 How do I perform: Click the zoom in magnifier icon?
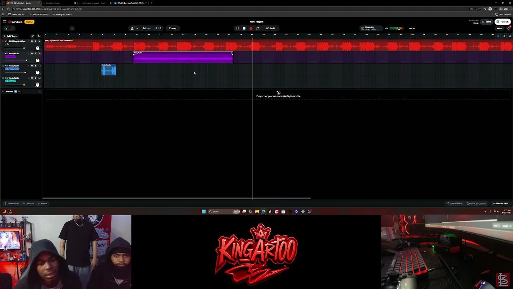click(509, 36)
